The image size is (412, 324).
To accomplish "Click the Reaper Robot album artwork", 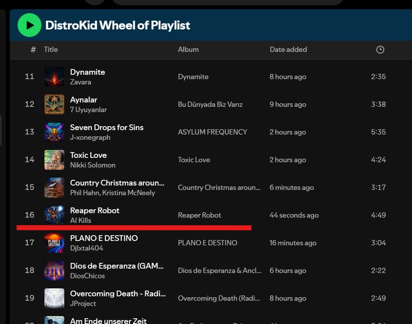I will click(54, 215).
